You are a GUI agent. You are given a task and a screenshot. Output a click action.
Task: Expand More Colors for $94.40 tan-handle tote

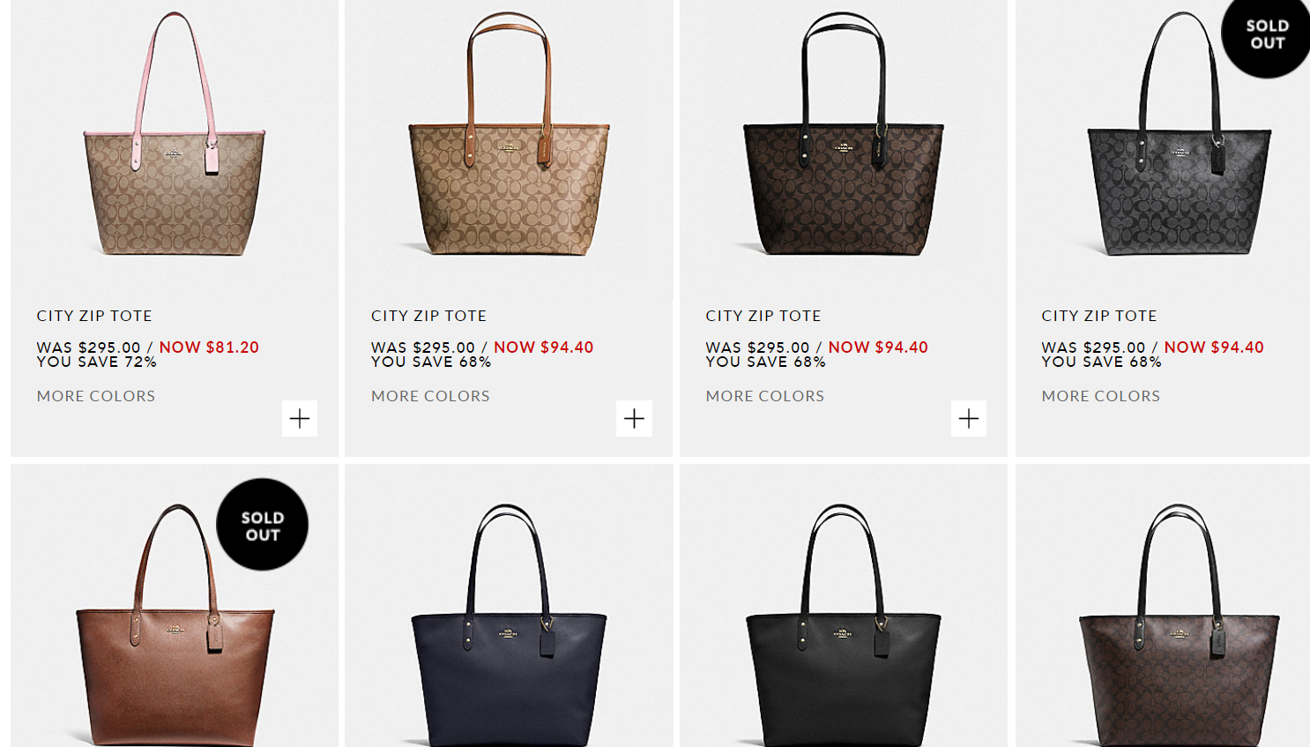click(x=430, y=396)
